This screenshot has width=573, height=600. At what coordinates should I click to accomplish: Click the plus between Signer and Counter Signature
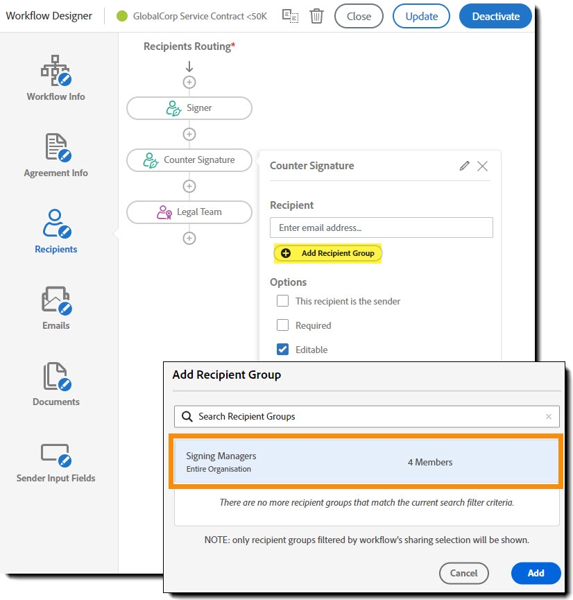pos(189,134)
